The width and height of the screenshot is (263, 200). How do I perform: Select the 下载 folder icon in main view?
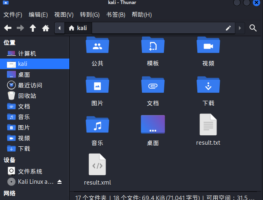pyautogui.click(x=208, y=85)
